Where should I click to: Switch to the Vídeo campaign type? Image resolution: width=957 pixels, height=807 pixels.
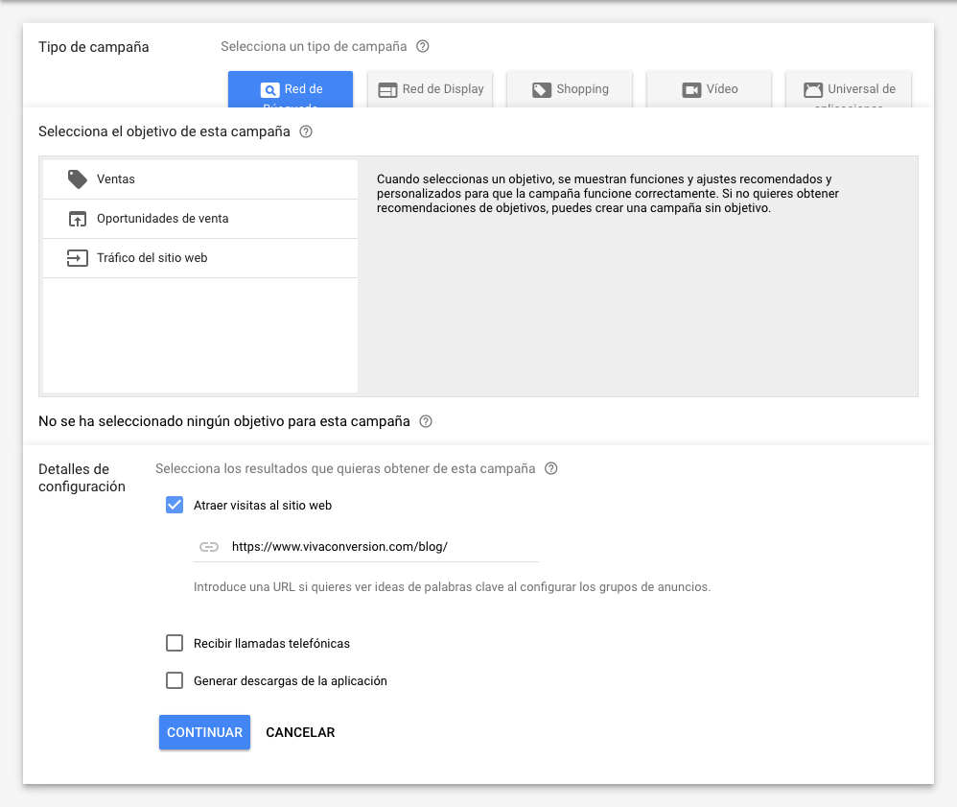(710, 89)
